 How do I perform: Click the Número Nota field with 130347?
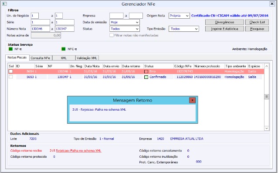point(64,29)
